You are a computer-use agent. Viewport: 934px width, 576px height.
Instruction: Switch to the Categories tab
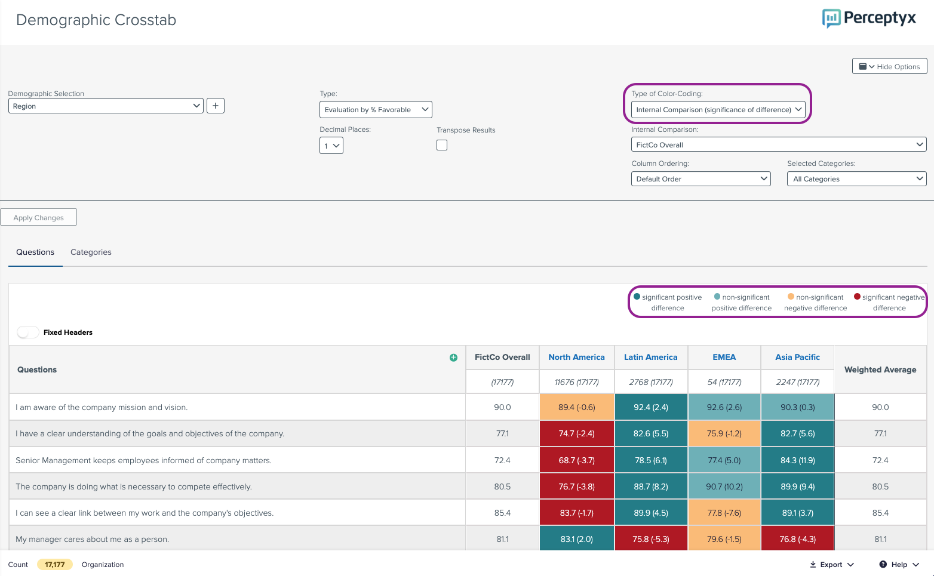coord(91,252)
